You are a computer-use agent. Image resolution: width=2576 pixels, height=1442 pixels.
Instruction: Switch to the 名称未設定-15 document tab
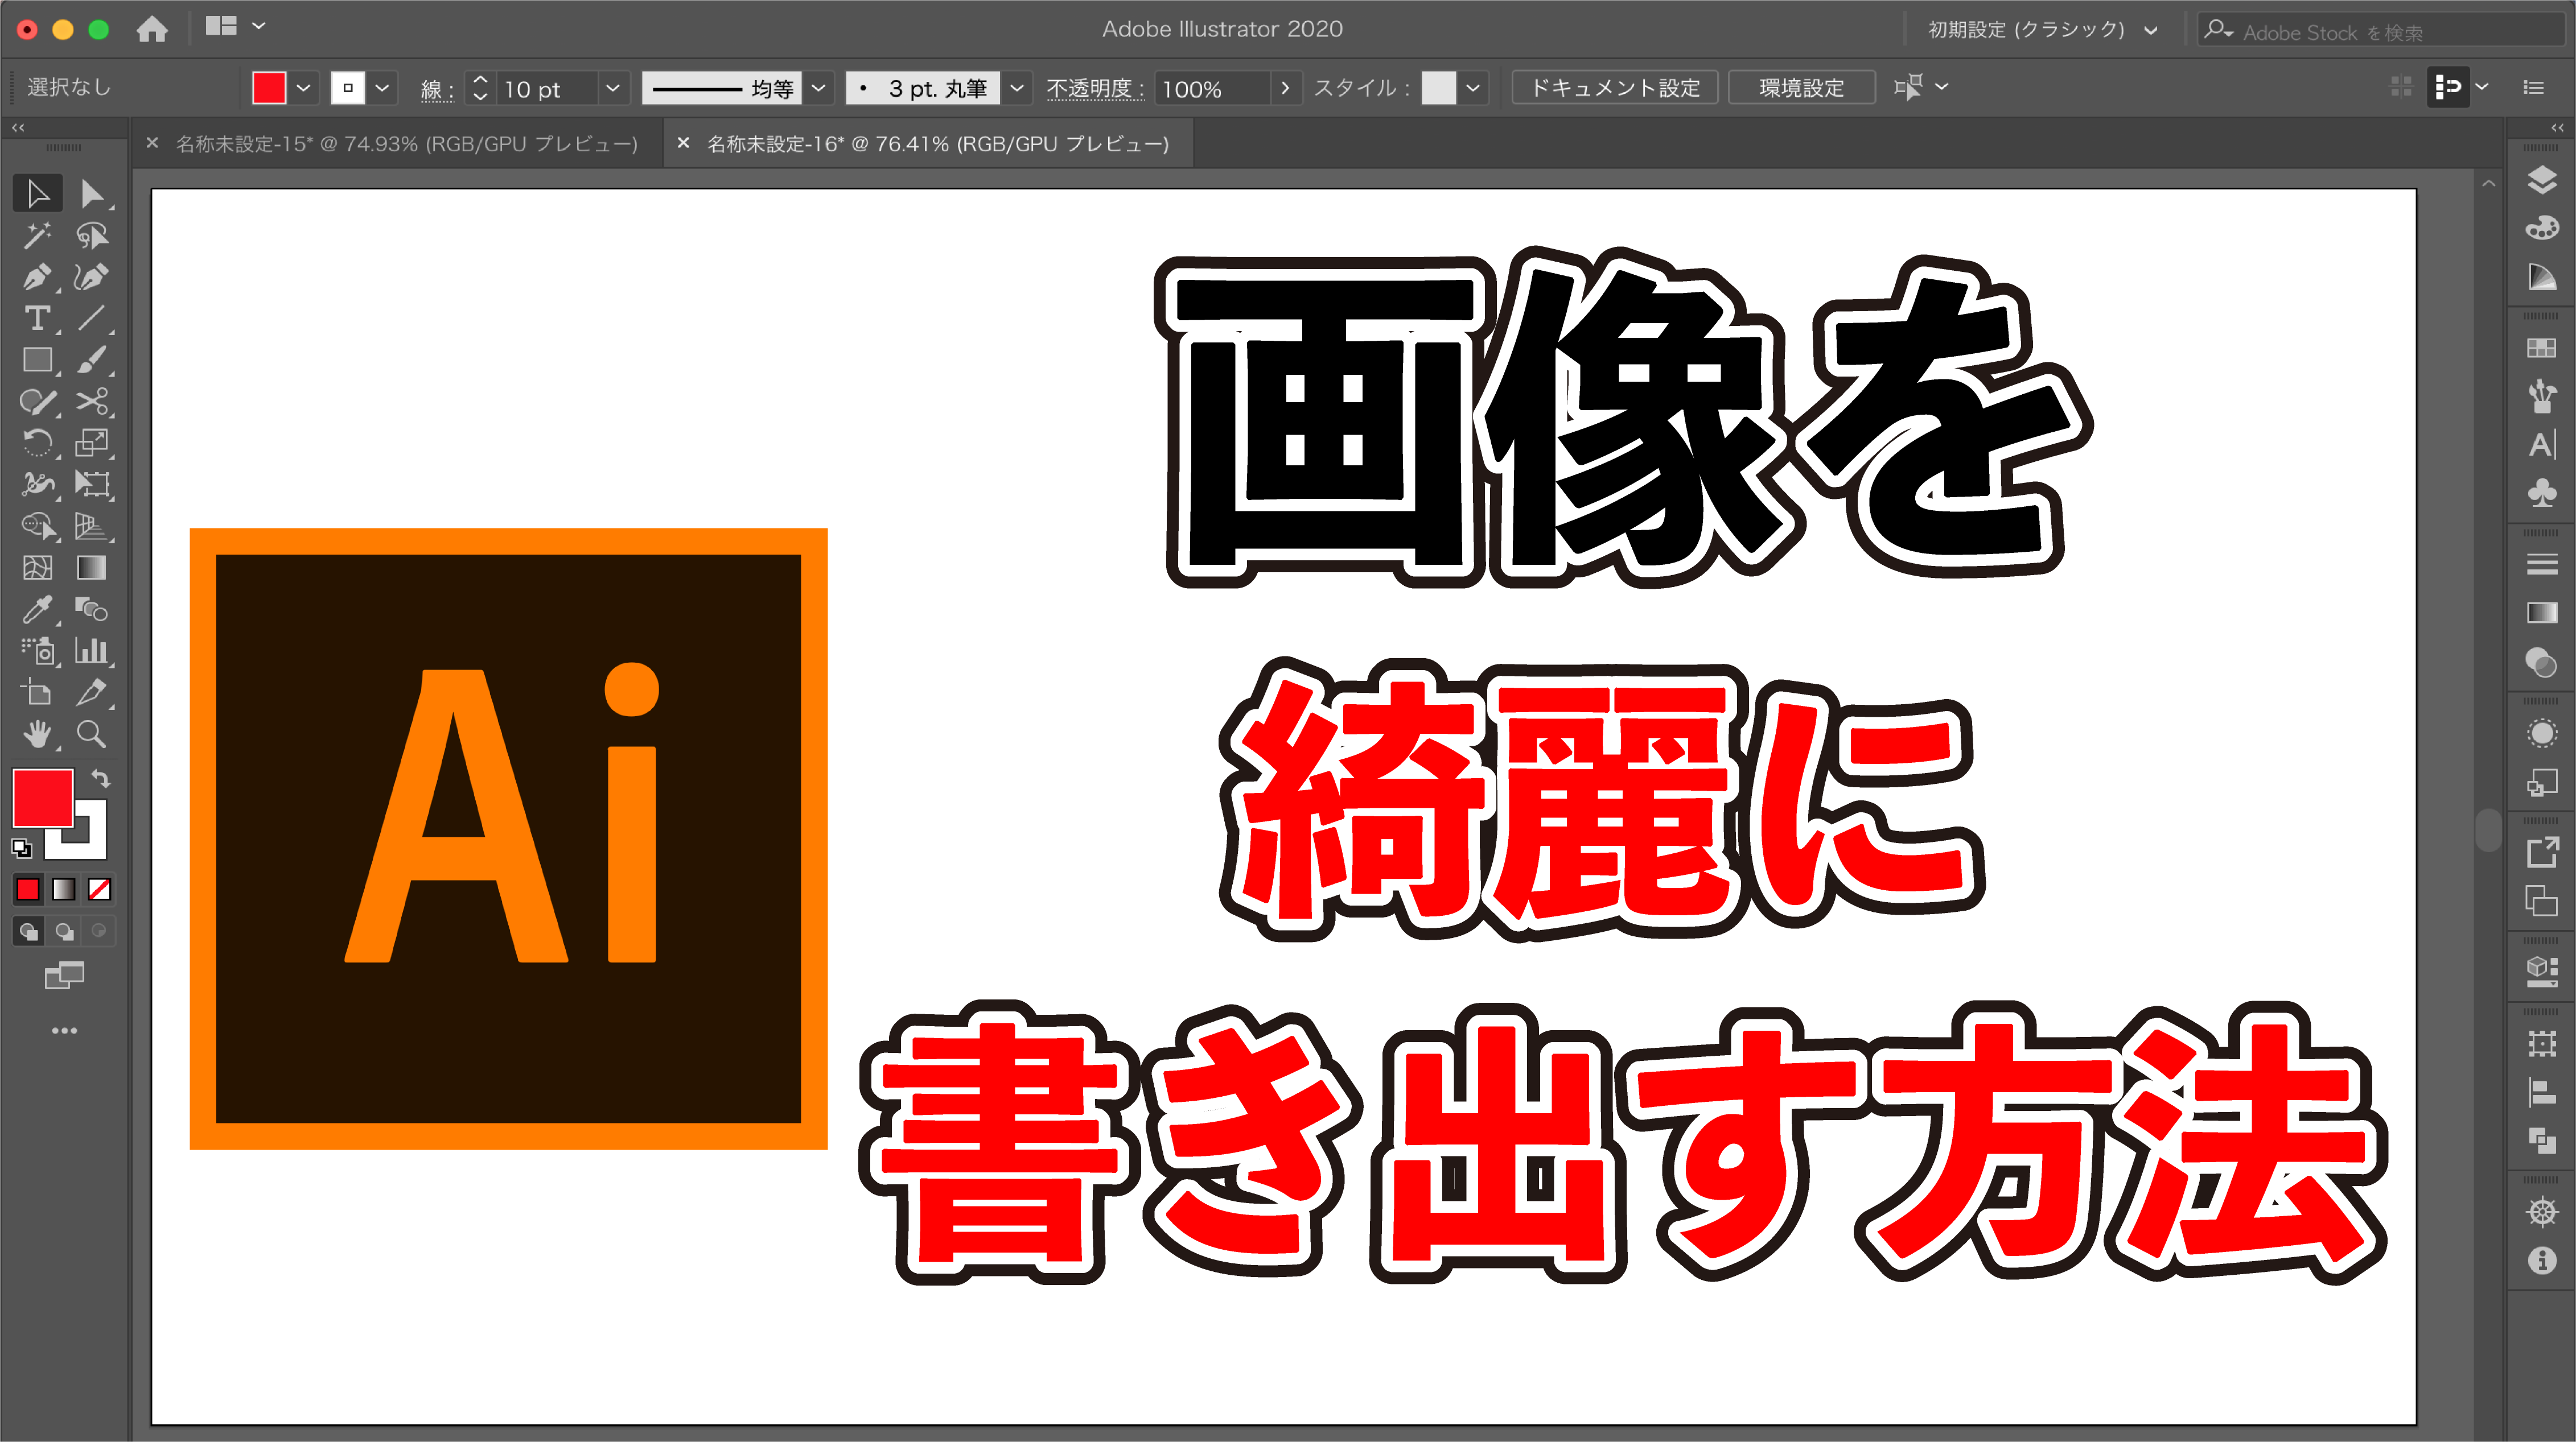tap(407, 144)
